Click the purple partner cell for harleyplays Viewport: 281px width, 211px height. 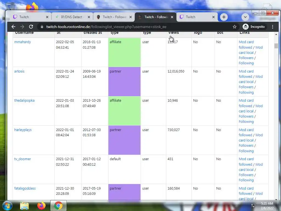coord(124,140)
